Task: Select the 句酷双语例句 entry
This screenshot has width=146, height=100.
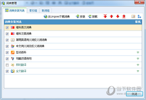Action: [x=73, y=59]
